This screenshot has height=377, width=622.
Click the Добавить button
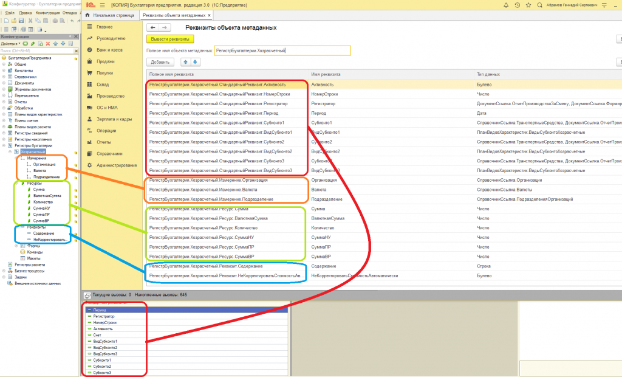pos(160,62)
